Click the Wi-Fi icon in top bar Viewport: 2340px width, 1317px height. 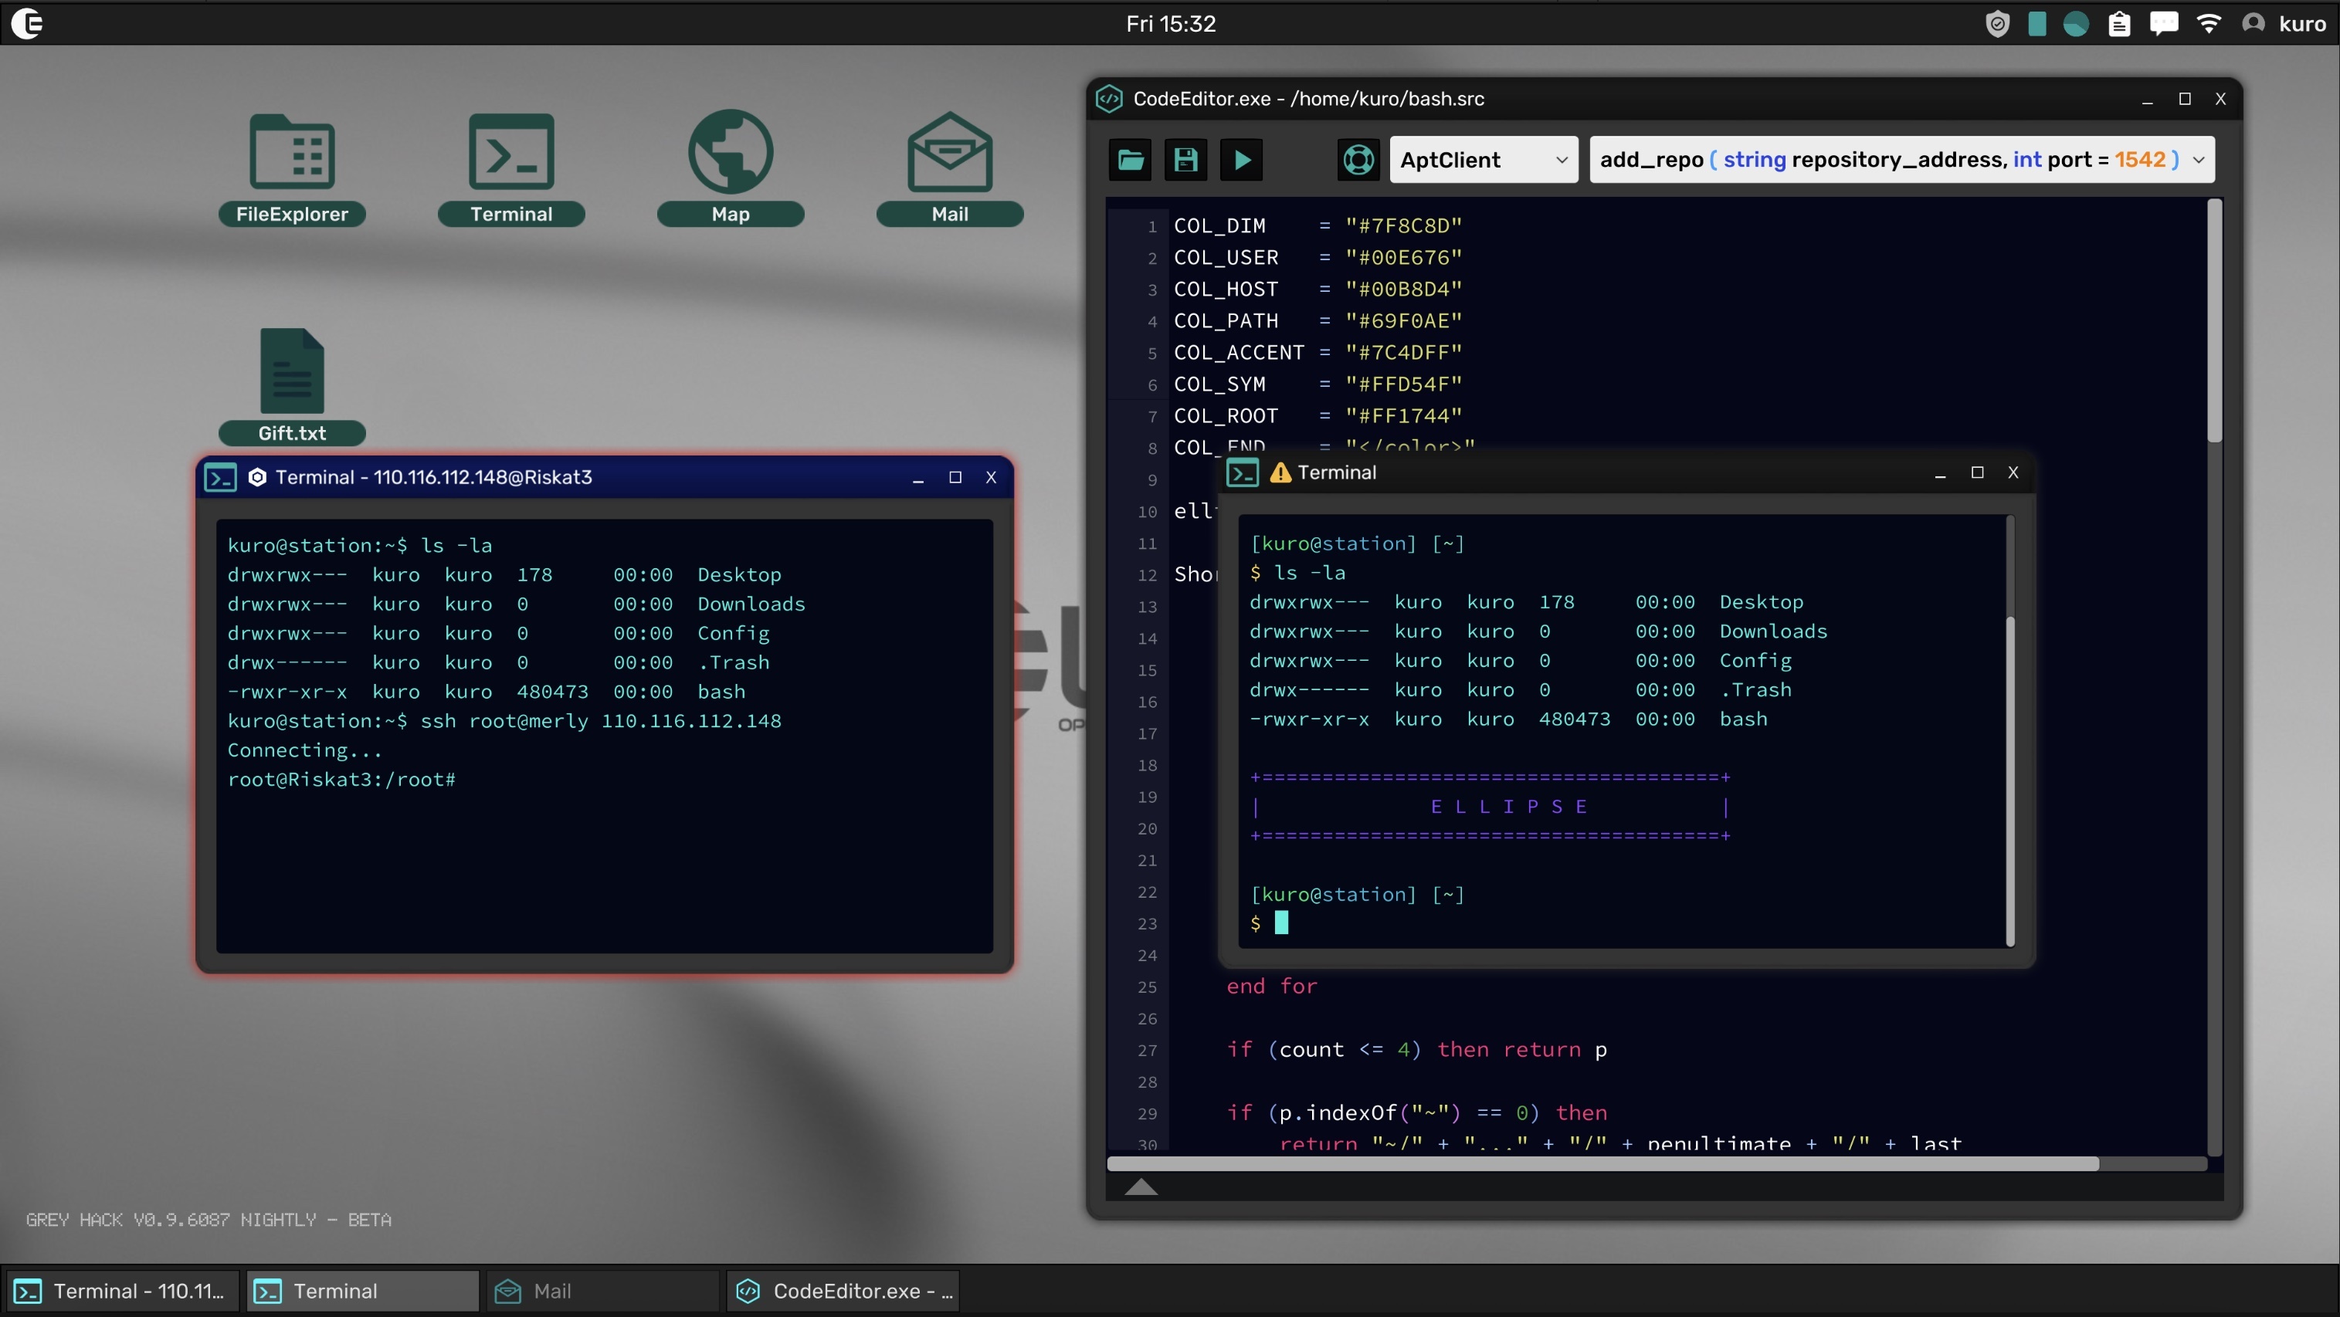point(2208,24)
